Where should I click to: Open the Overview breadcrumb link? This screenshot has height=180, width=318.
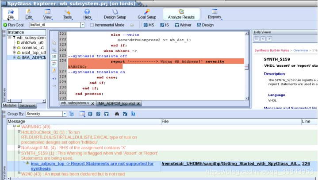tap(301, 50)
